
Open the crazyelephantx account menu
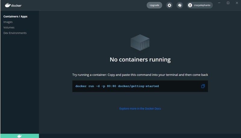(200, 5)
